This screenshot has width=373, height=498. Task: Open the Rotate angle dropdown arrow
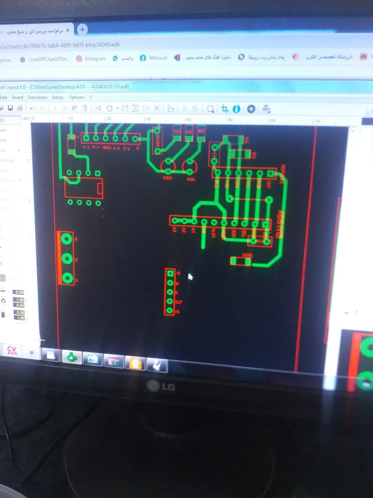[x=117, y=109]
